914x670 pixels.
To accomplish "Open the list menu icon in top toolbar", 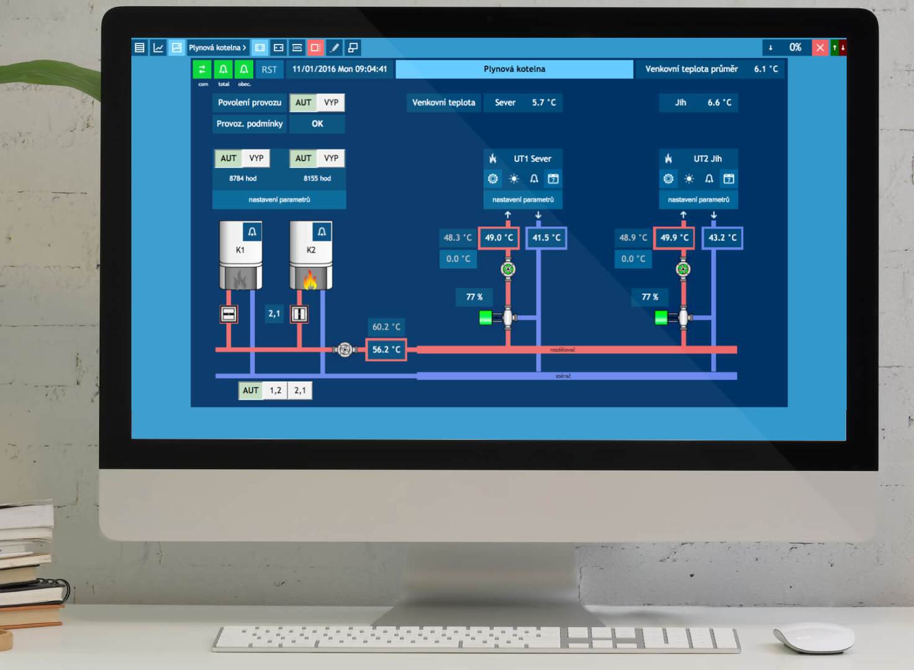I will pyautogui.click(x=140, y=48).
